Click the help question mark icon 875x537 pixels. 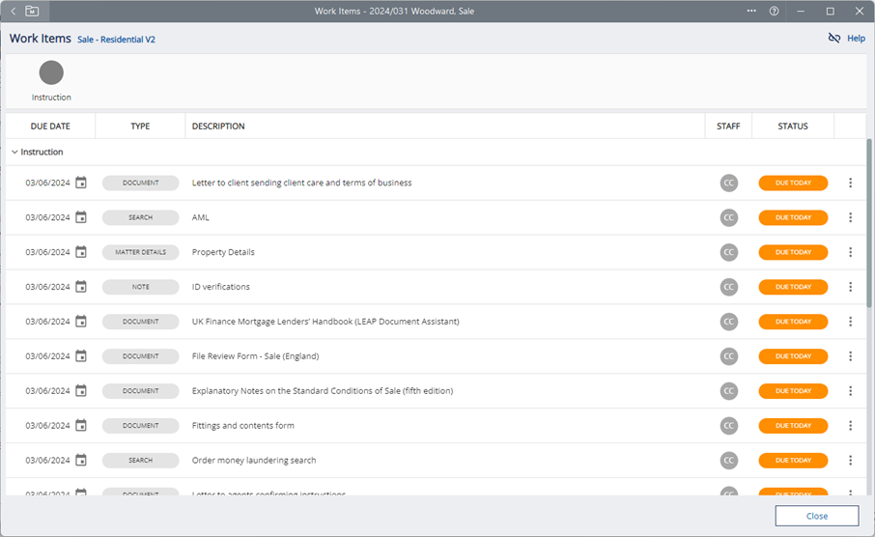coord(774,11)
